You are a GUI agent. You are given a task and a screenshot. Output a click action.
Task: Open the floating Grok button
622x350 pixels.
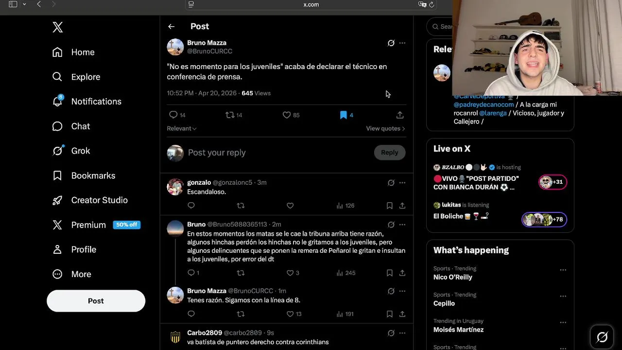pos(602,337)
